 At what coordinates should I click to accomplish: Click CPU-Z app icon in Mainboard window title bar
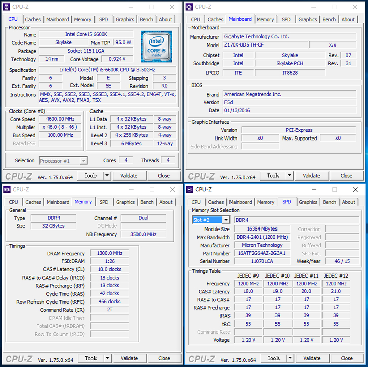point(189,7)
